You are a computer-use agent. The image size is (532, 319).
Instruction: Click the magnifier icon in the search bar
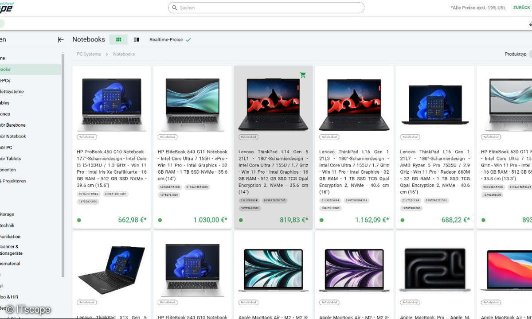(x=174, y=8)
